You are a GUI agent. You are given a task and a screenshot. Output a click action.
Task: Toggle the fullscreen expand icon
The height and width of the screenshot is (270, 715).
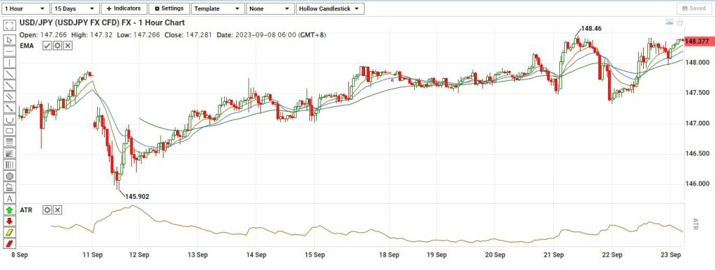point(10,26)
